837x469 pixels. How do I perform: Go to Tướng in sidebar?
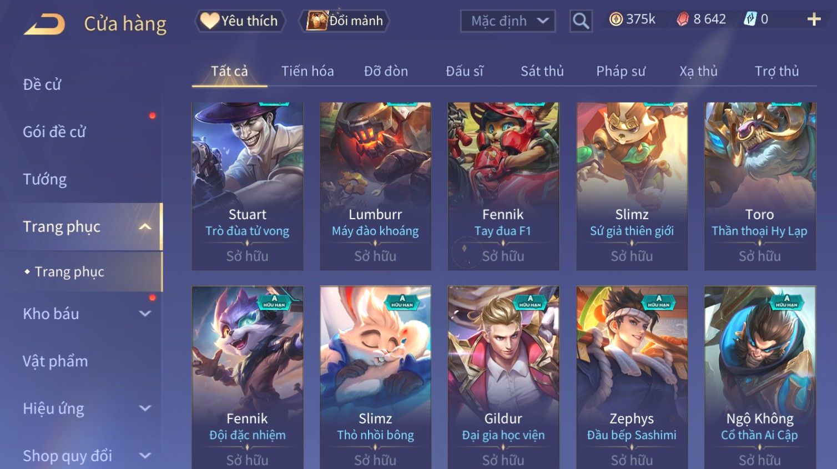[x=44, y=179]
